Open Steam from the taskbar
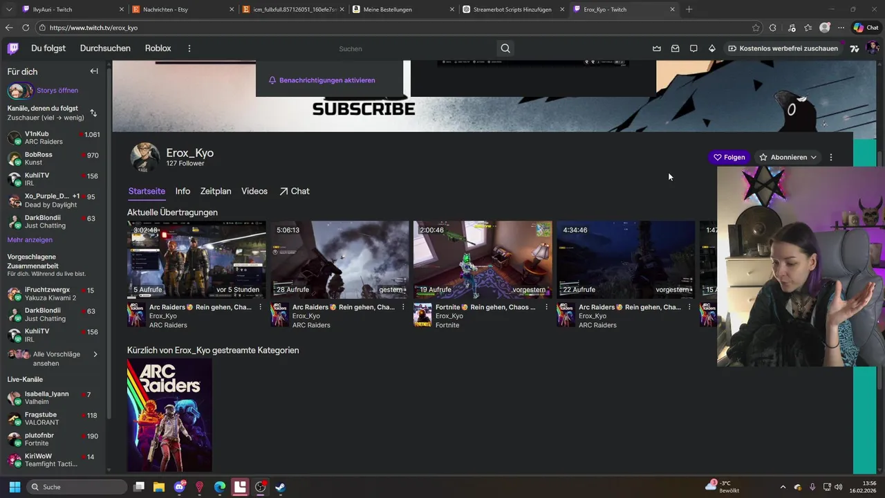Viewport: 885px width, 498px height. tap(280, 487)
